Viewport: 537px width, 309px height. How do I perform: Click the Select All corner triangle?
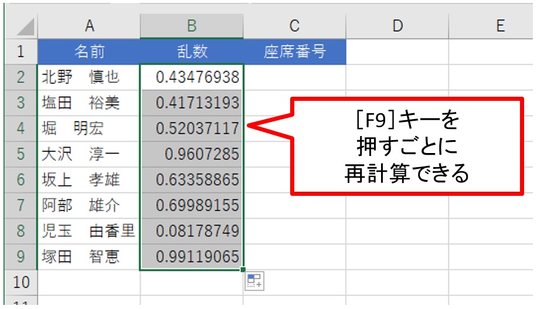point(26,27)
